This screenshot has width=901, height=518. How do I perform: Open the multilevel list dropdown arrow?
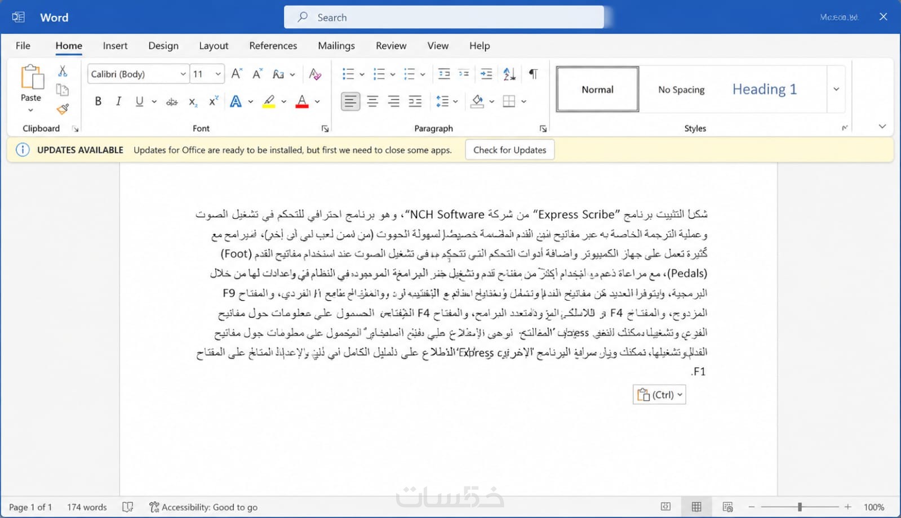[423, 74]
